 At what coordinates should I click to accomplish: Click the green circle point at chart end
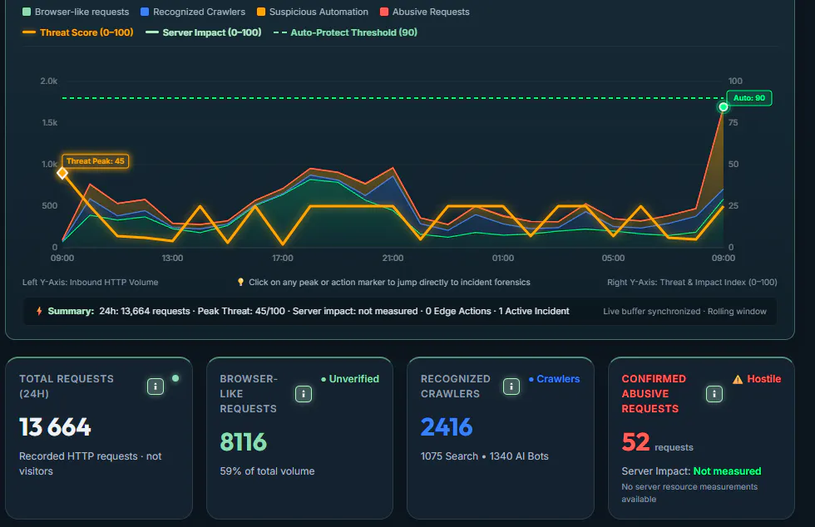pos(723,107)
